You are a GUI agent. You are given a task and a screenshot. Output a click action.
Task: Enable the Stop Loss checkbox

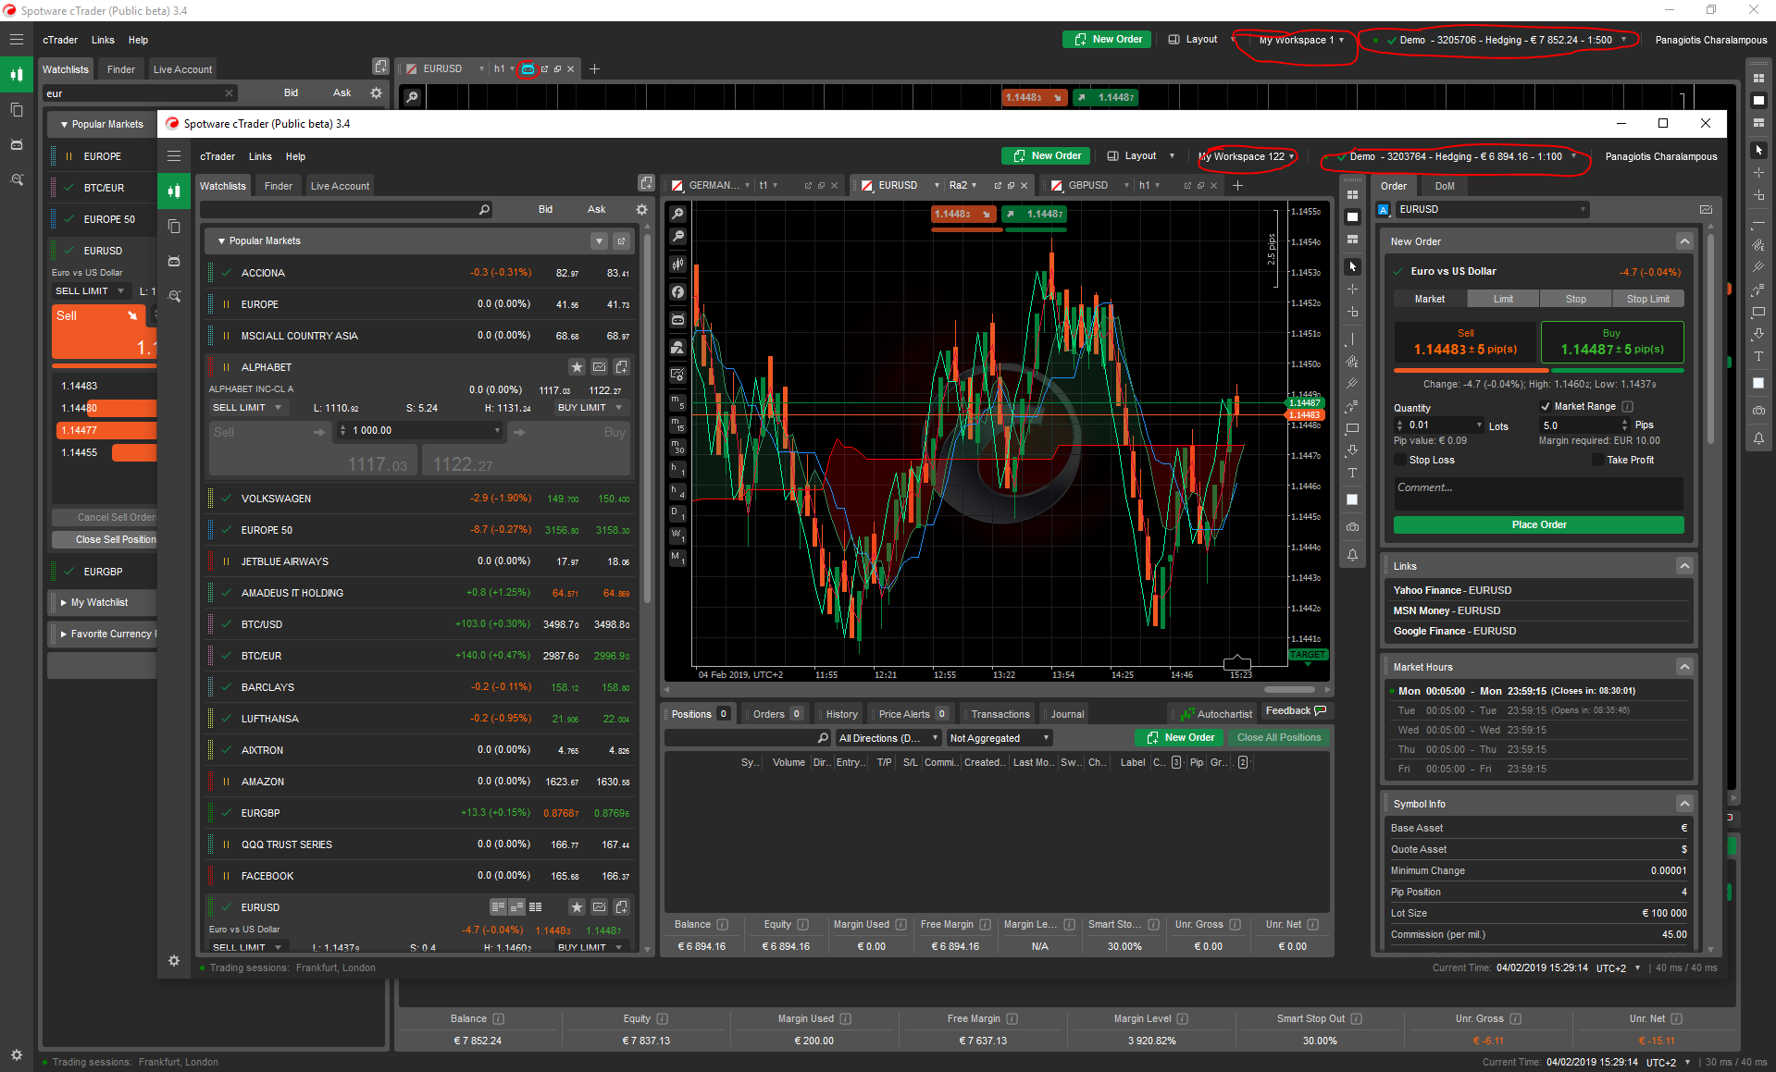pos(1399,460)
